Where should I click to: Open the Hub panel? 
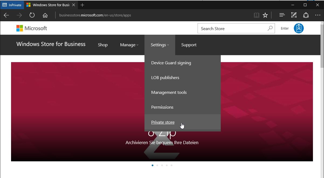click(x=282, y=15)
